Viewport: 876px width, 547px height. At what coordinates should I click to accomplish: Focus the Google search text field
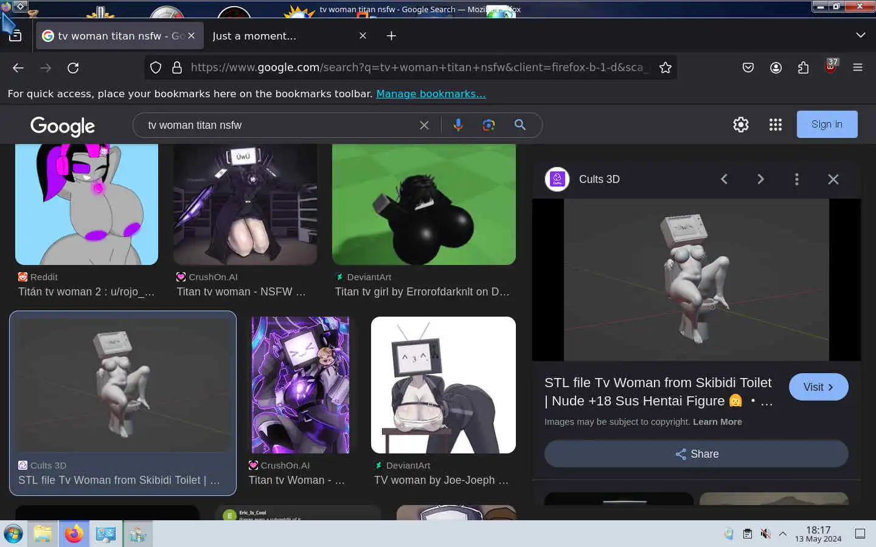click(280, 125)
